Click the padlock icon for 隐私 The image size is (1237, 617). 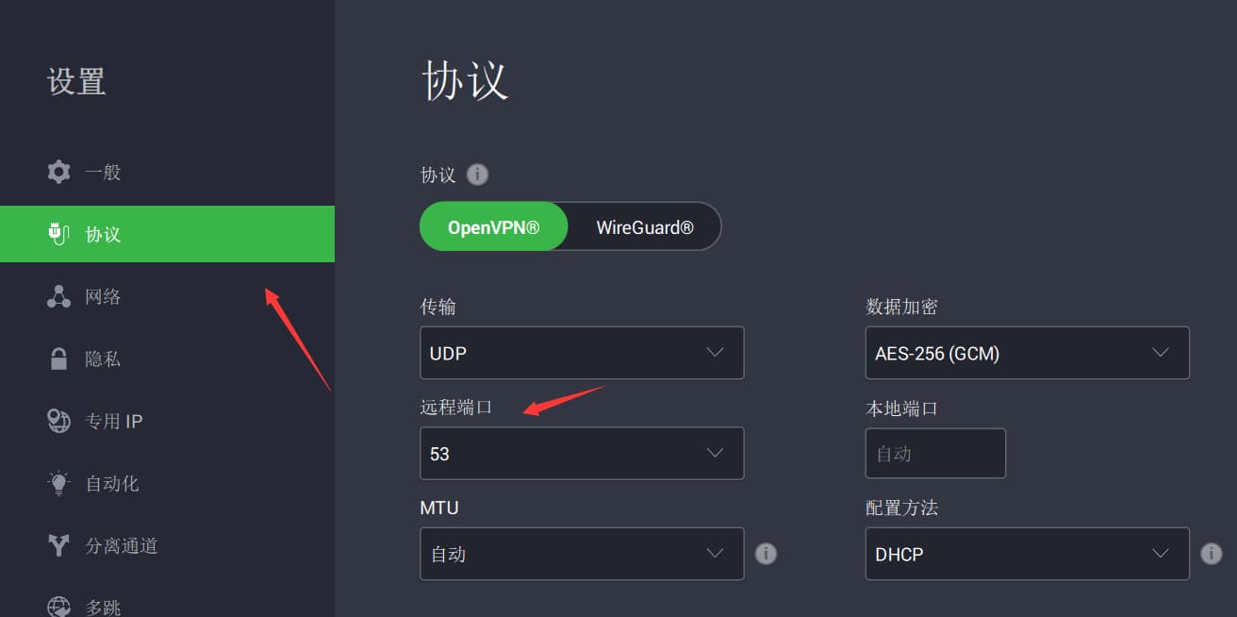tap(58, 359)
